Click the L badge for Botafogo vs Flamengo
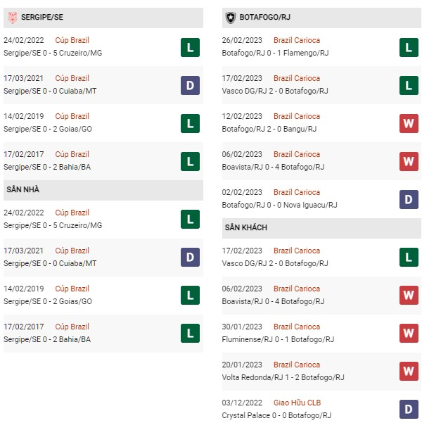Viewport: 422px width, 423px height. 409,48
